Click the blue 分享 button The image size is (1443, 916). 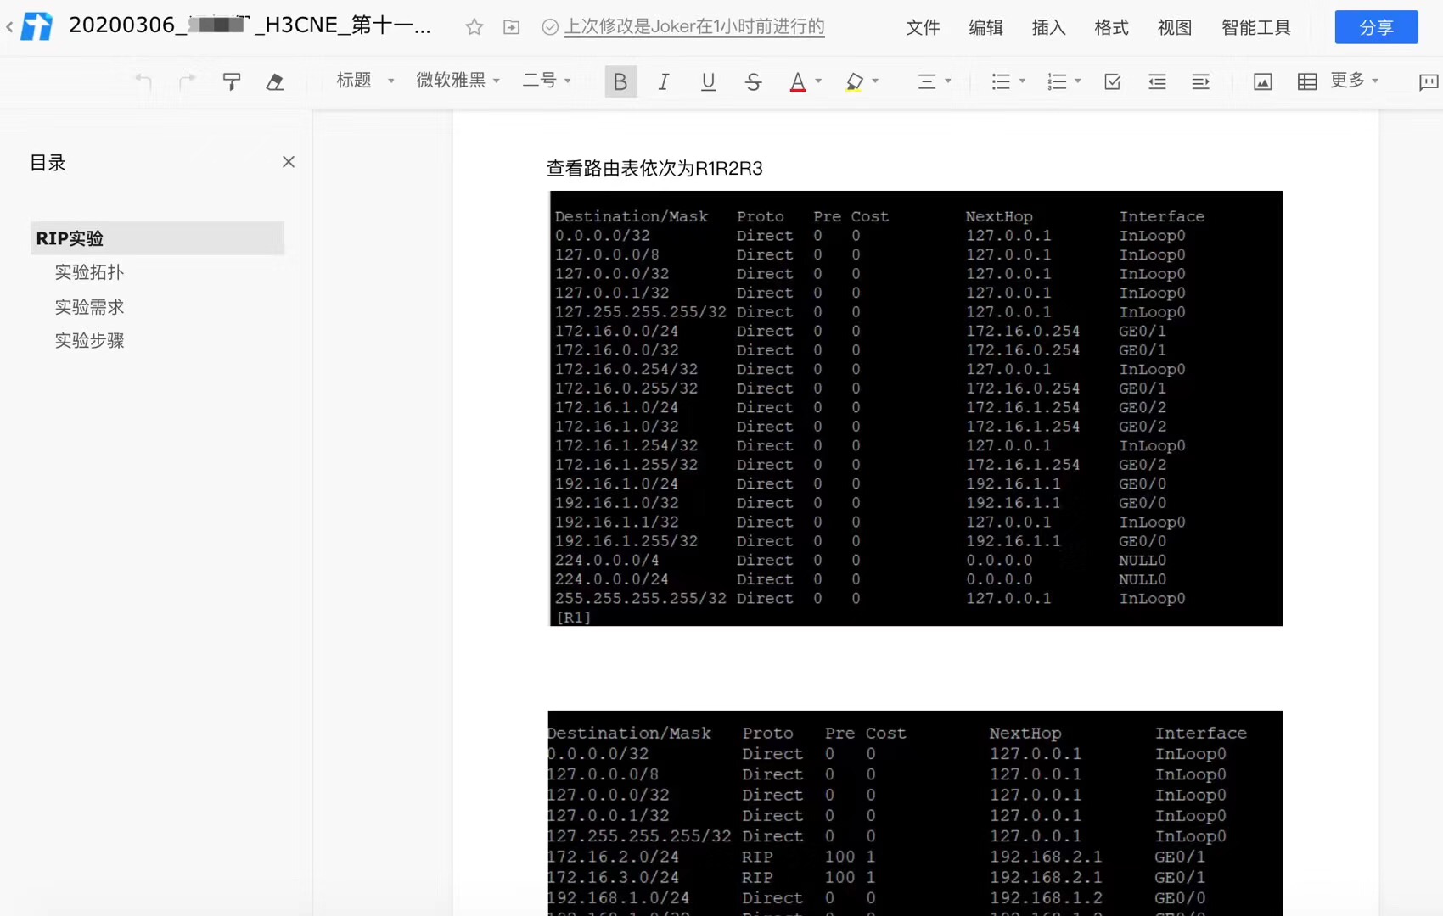[x=1375, y=27]
